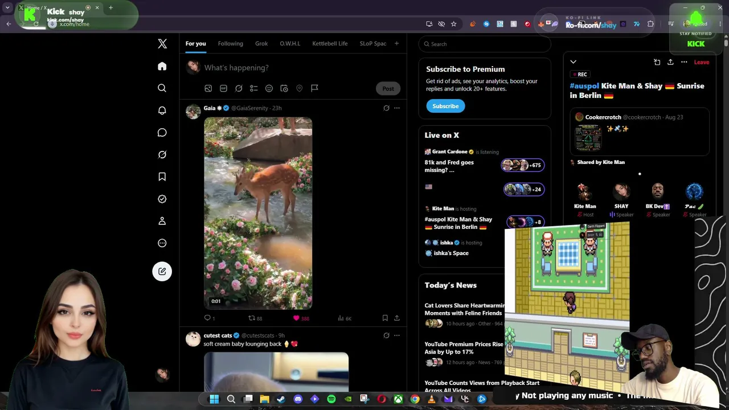Open three-dot menu on Gaia's post
The width and height of the screenshot is (729, 410).
(397, 108)
